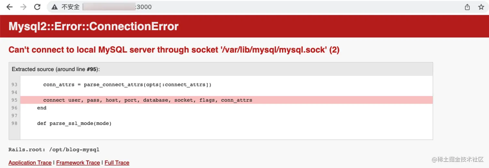The height and width of the screenshot is (168, 489).
Task: Click the Rails.root /opt/blog-mysql text
Action: click(54, 150)
